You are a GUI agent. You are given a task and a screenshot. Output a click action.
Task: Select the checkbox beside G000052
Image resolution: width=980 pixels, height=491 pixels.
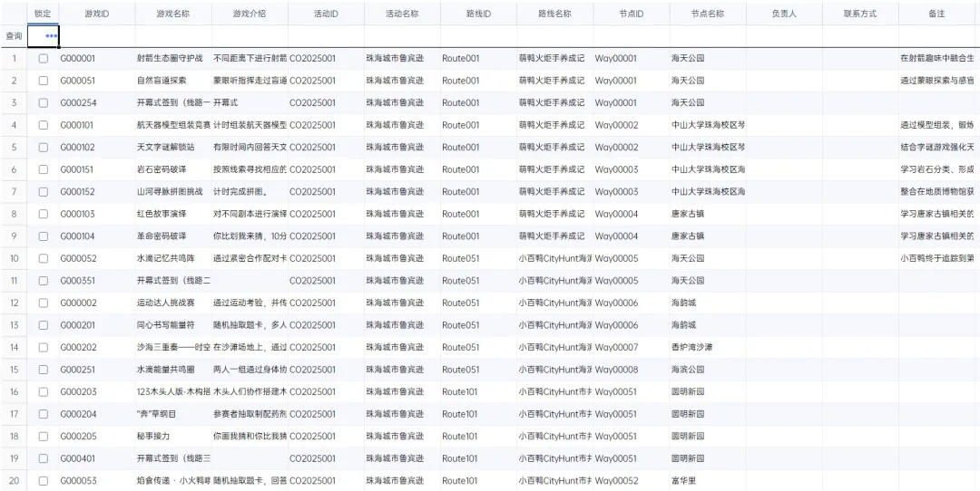43,258
